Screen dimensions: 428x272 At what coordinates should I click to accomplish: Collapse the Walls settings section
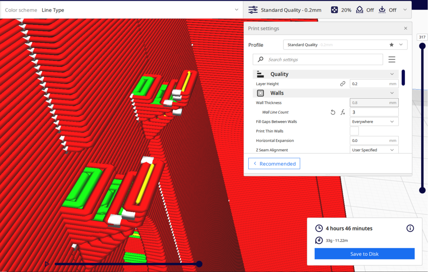392,93
